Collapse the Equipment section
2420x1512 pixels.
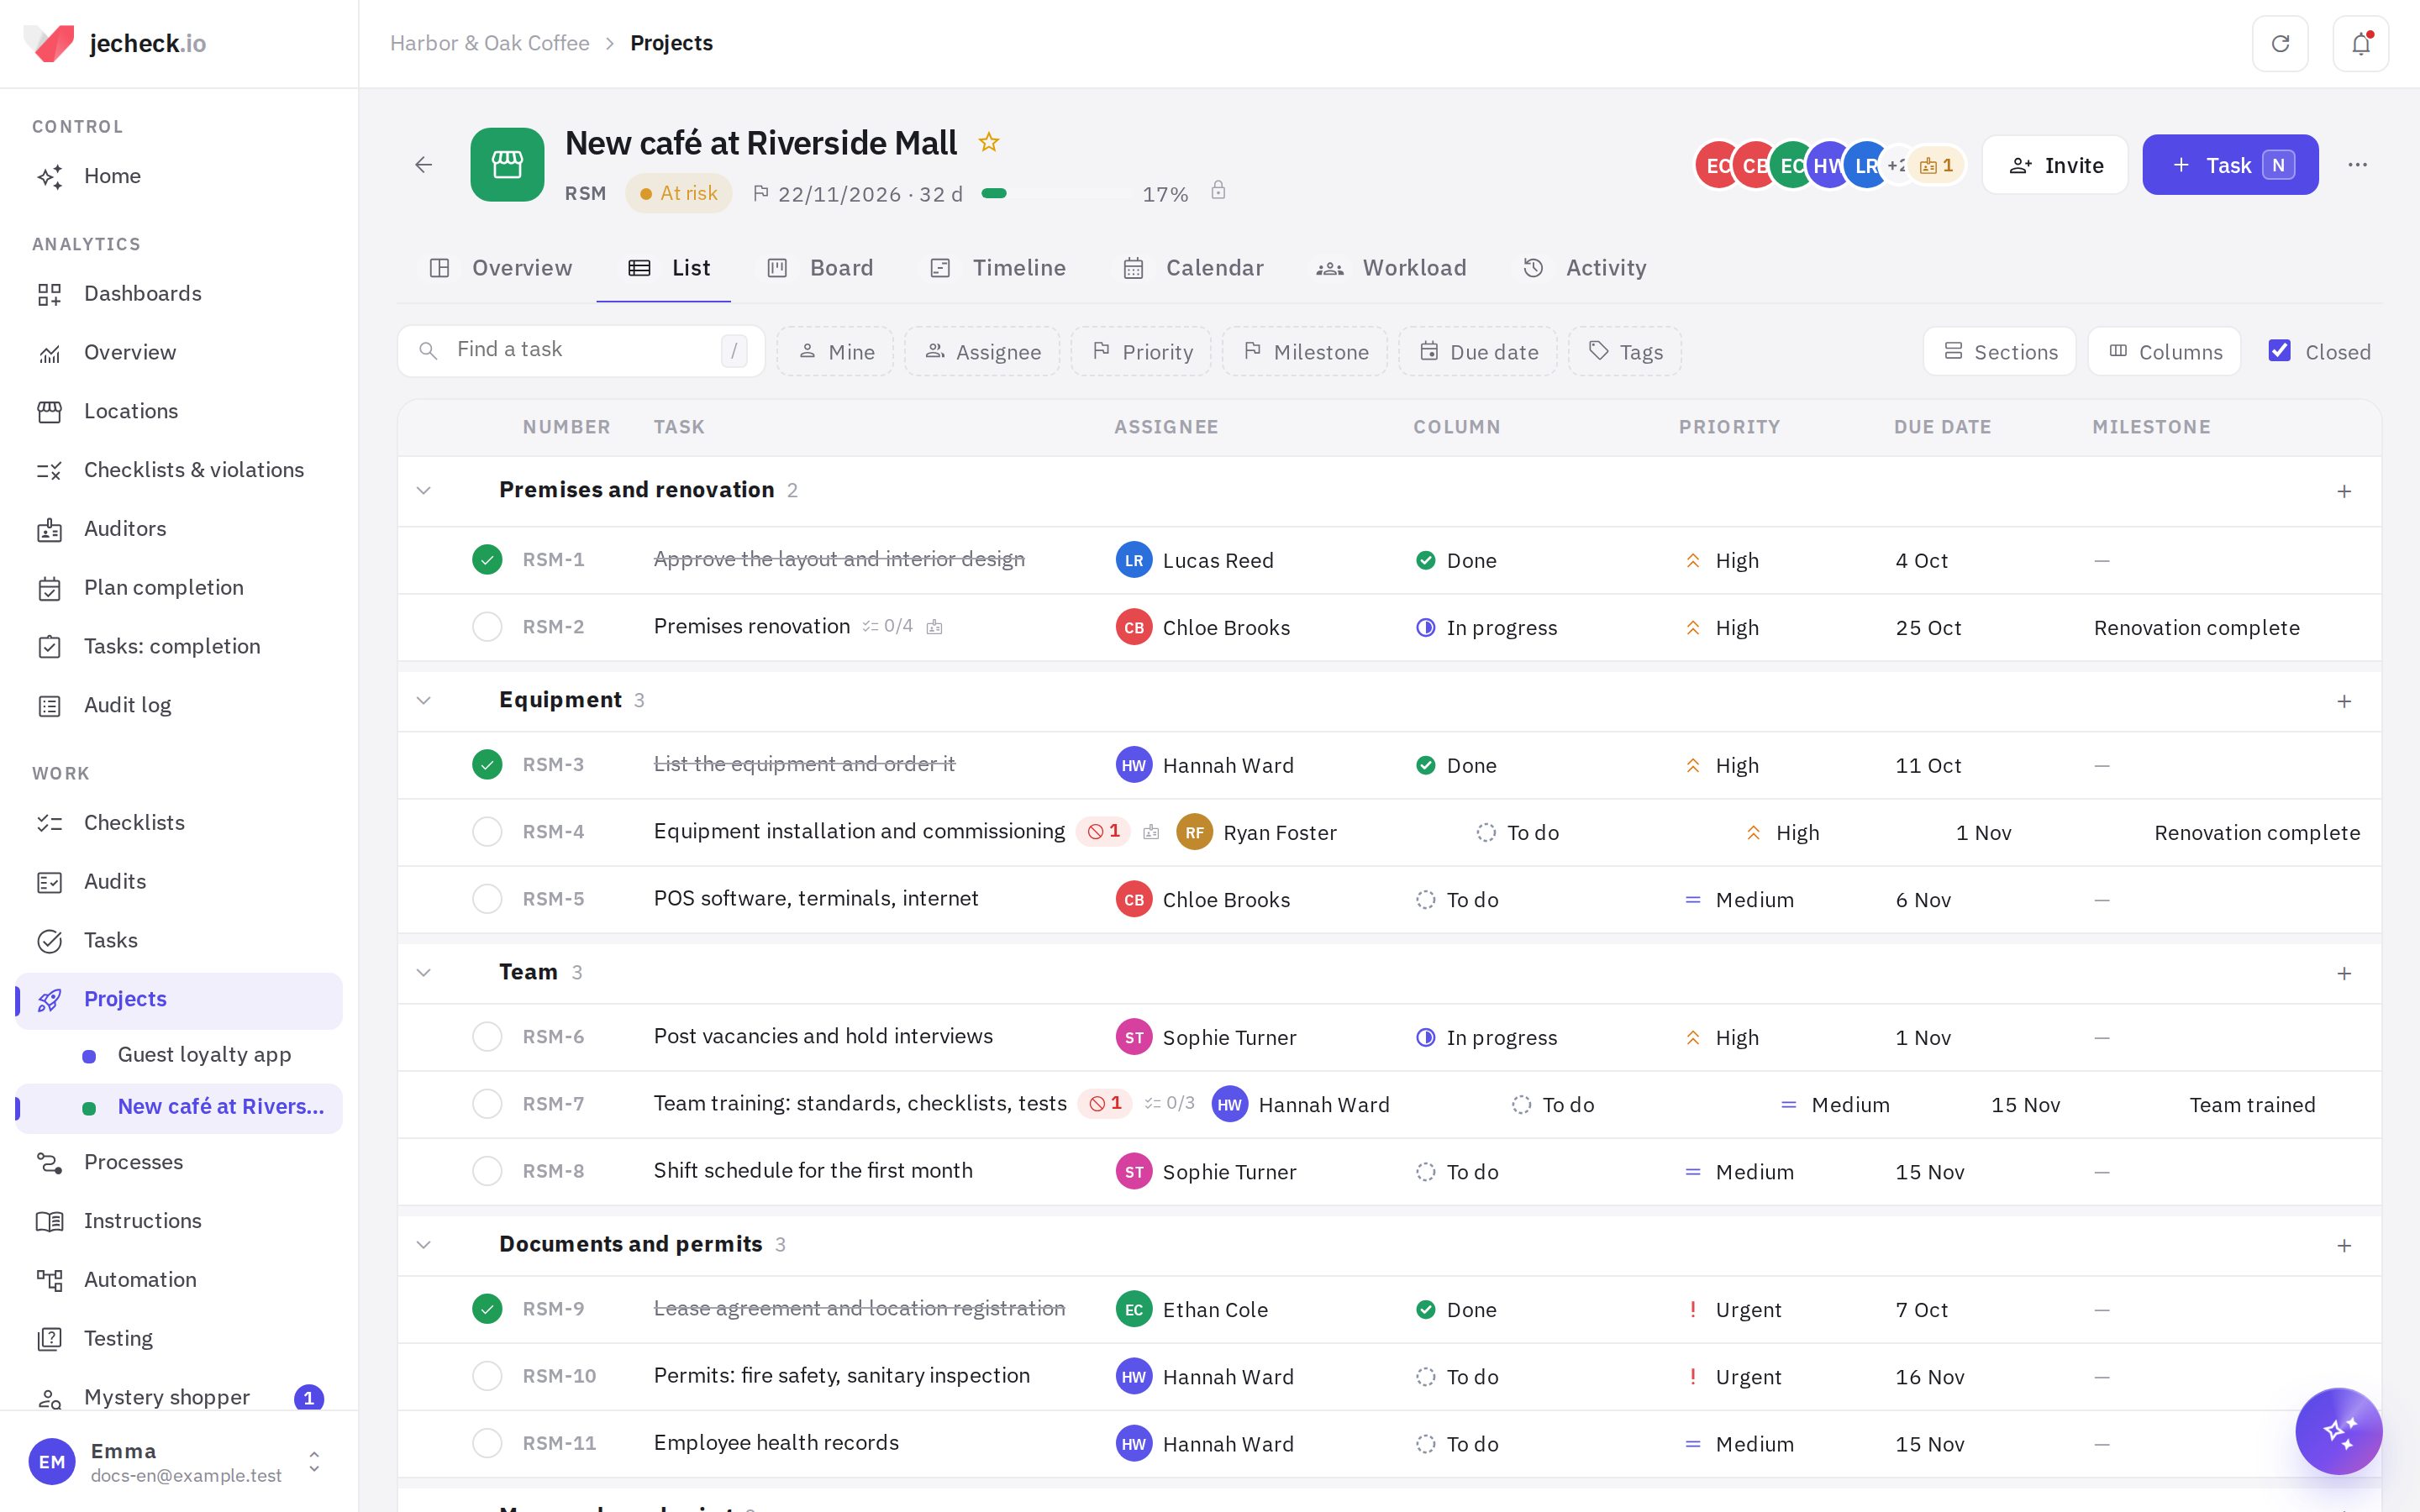(x=424, y=701)
